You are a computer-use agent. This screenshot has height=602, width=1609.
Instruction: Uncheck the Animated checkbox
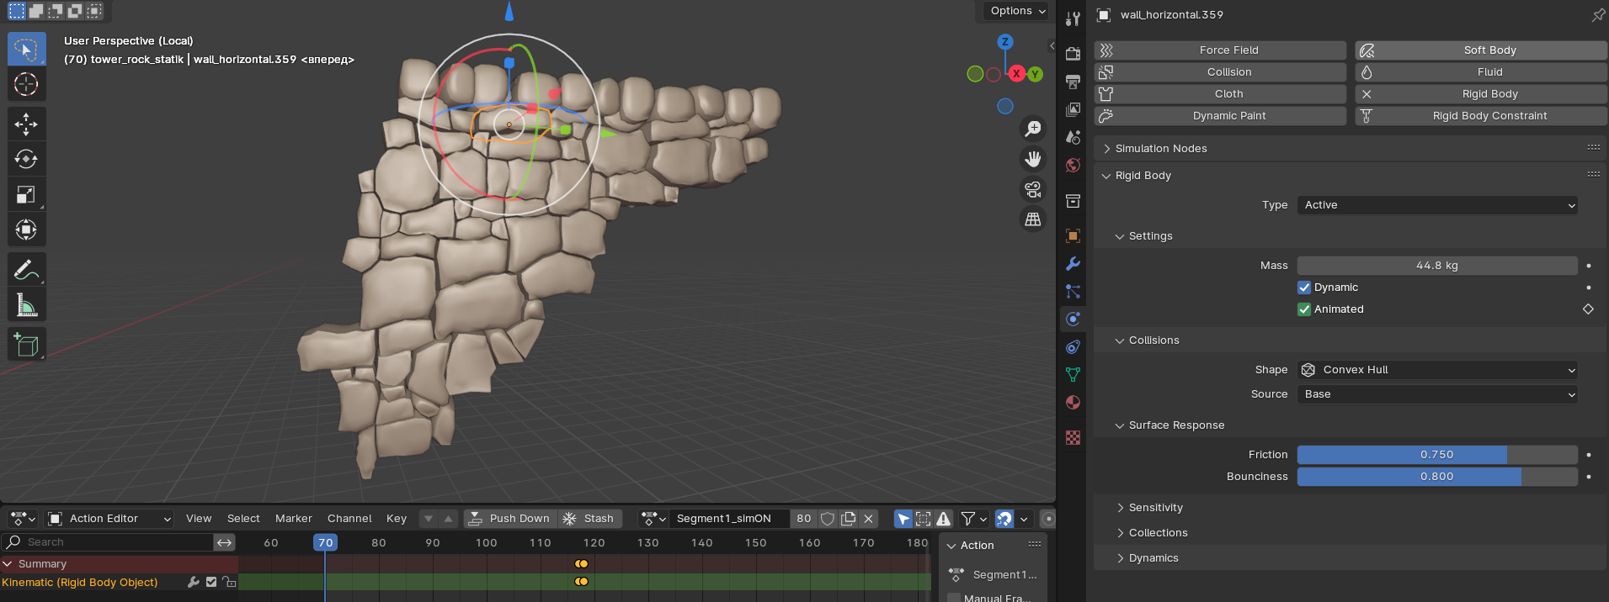pos(1304,309)
